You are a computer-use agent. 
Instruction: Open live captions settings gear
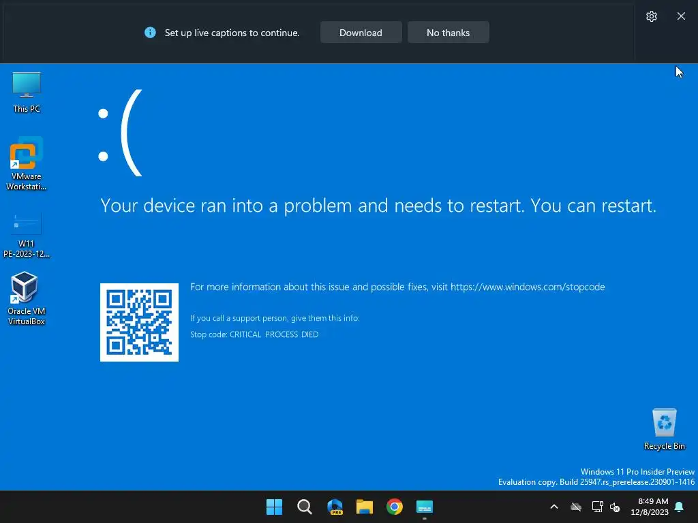(651, 16)
